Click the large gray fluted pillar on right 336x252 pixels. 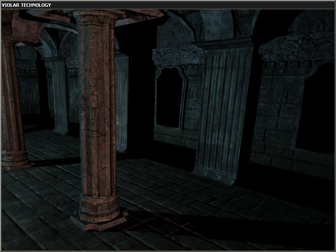click(x=224, y=107)
